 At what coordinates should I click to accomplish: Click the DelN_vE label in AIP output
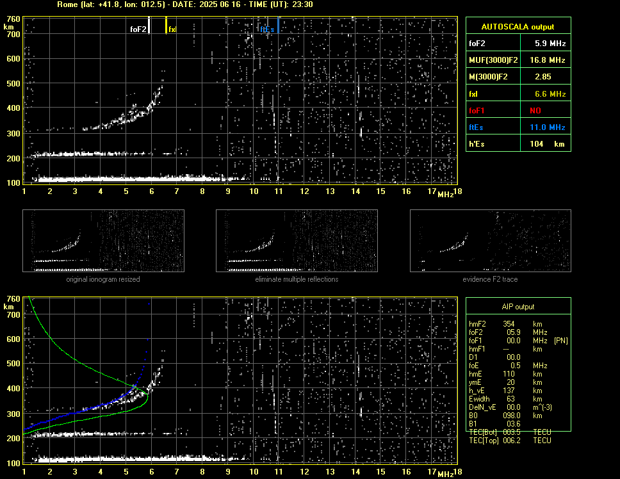(482, 407)
